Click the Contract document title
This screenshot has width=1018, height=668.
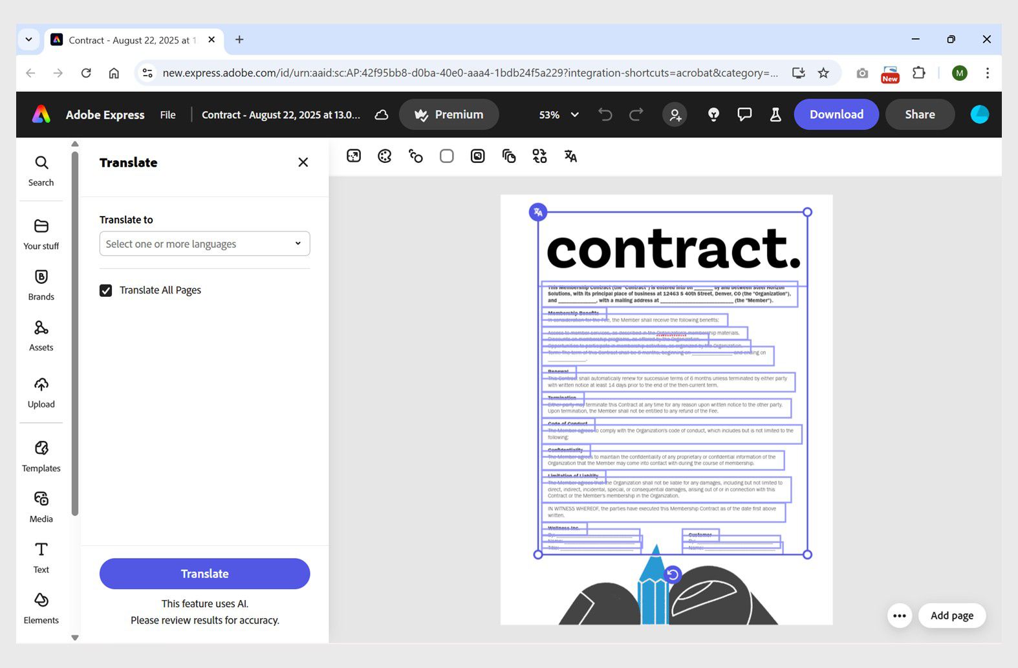point(281,114)
